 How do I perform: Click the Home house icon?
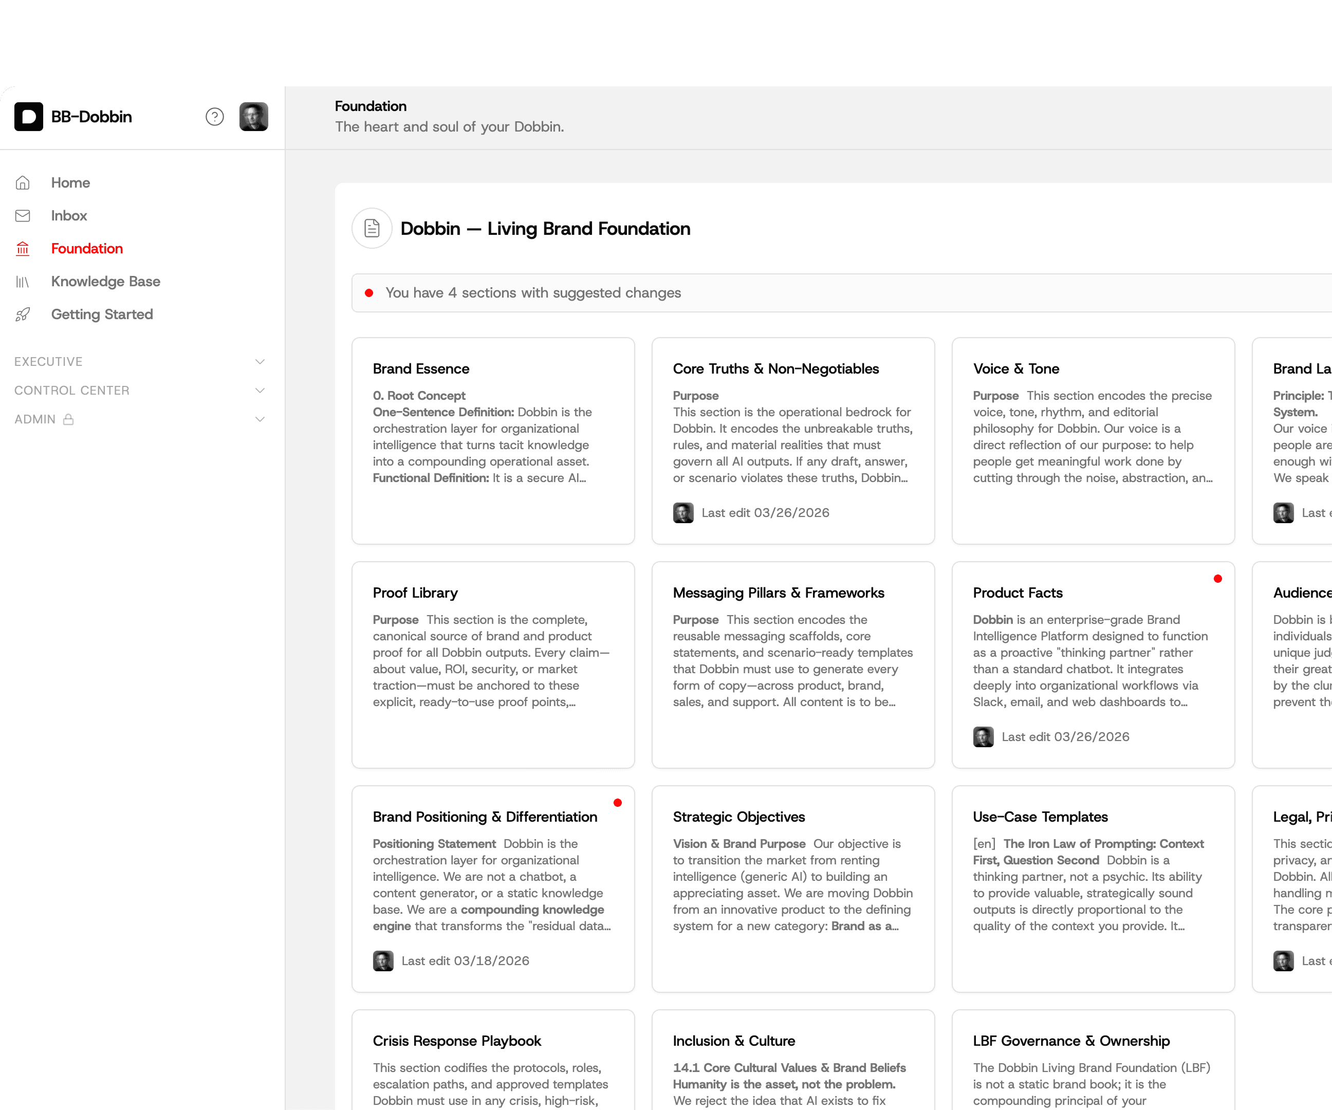coord(23,182)
